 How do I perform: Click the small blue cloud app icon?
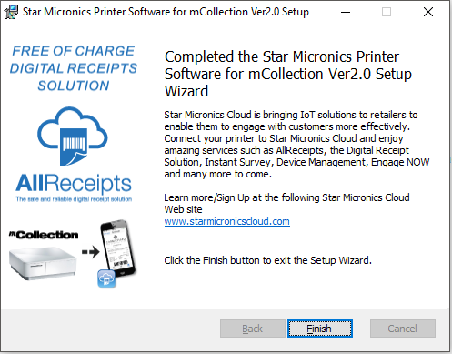pyautogui.click(x=106, y=278)
